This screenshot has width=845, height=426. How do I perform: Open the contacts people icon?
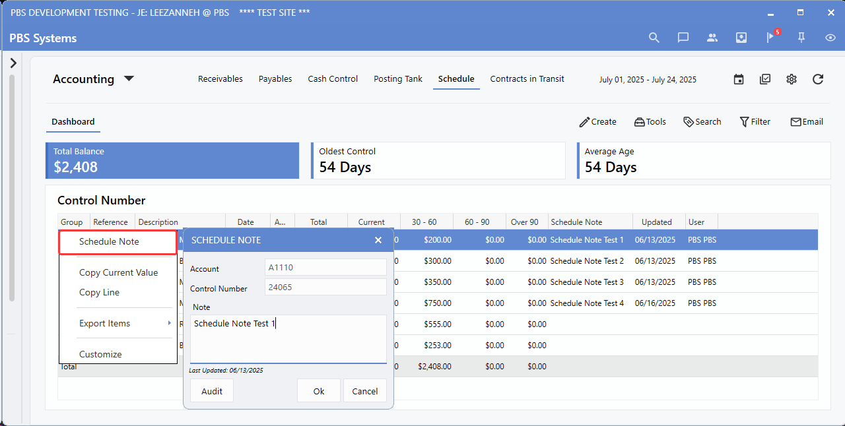pos(712,38)
